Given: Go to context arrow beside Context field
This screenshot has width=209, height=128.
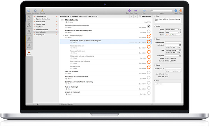Looking at the screenshot, I should (x=180, y=32).
